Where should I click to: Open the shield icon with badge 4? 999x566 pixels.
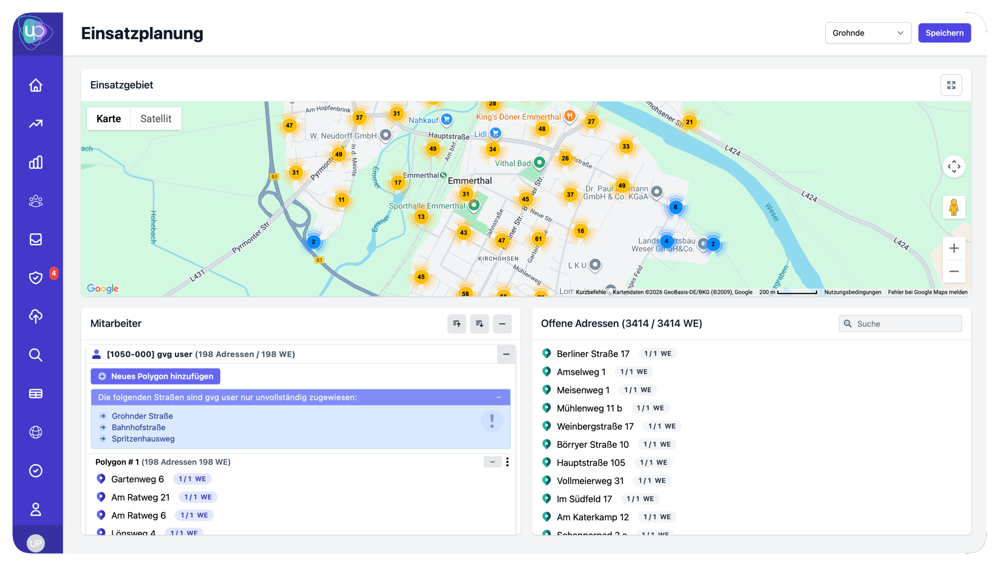coord(36,278)
